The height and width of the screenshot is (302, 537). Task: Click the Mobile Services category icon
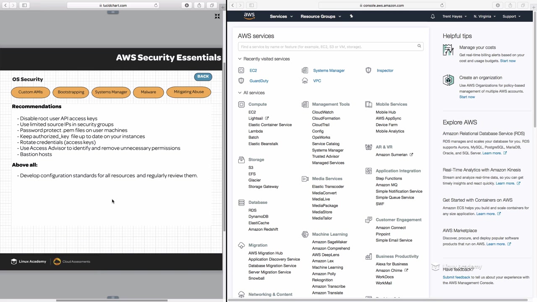(x=369, y=104)
